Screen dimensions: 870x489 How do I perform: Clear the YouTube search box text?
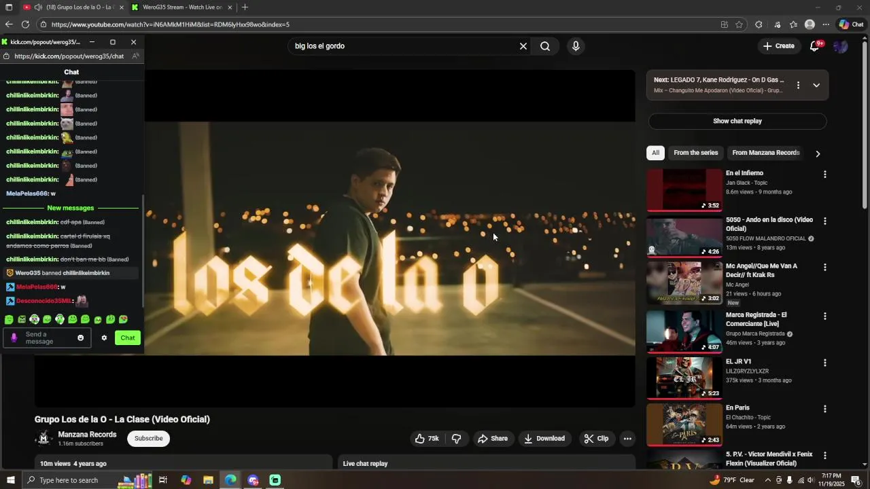click(523, 46)
